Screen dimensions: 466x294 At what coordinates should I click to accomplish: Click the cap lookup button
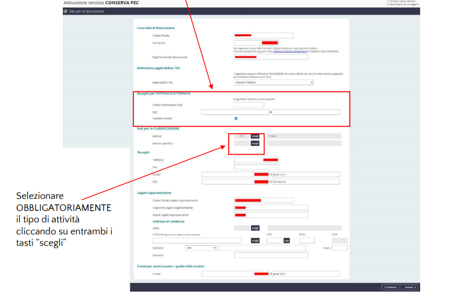coord(287,240)
